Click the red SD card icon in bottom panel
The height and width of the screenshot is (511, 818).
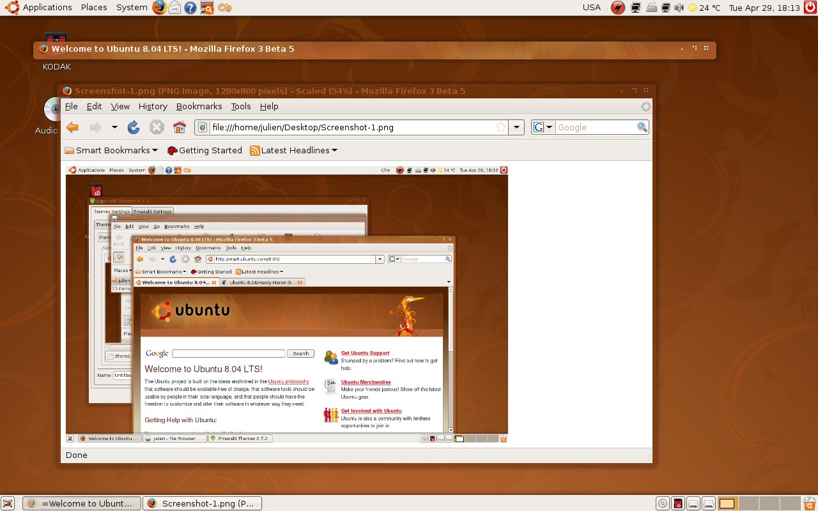(x=679, y=503)
